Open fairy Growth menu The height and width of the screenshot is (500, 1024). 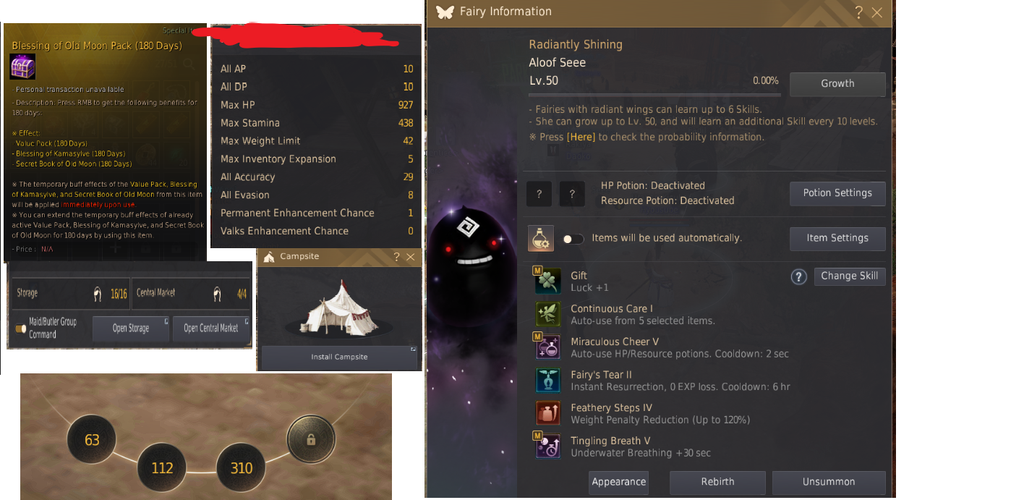click(837, 84)
